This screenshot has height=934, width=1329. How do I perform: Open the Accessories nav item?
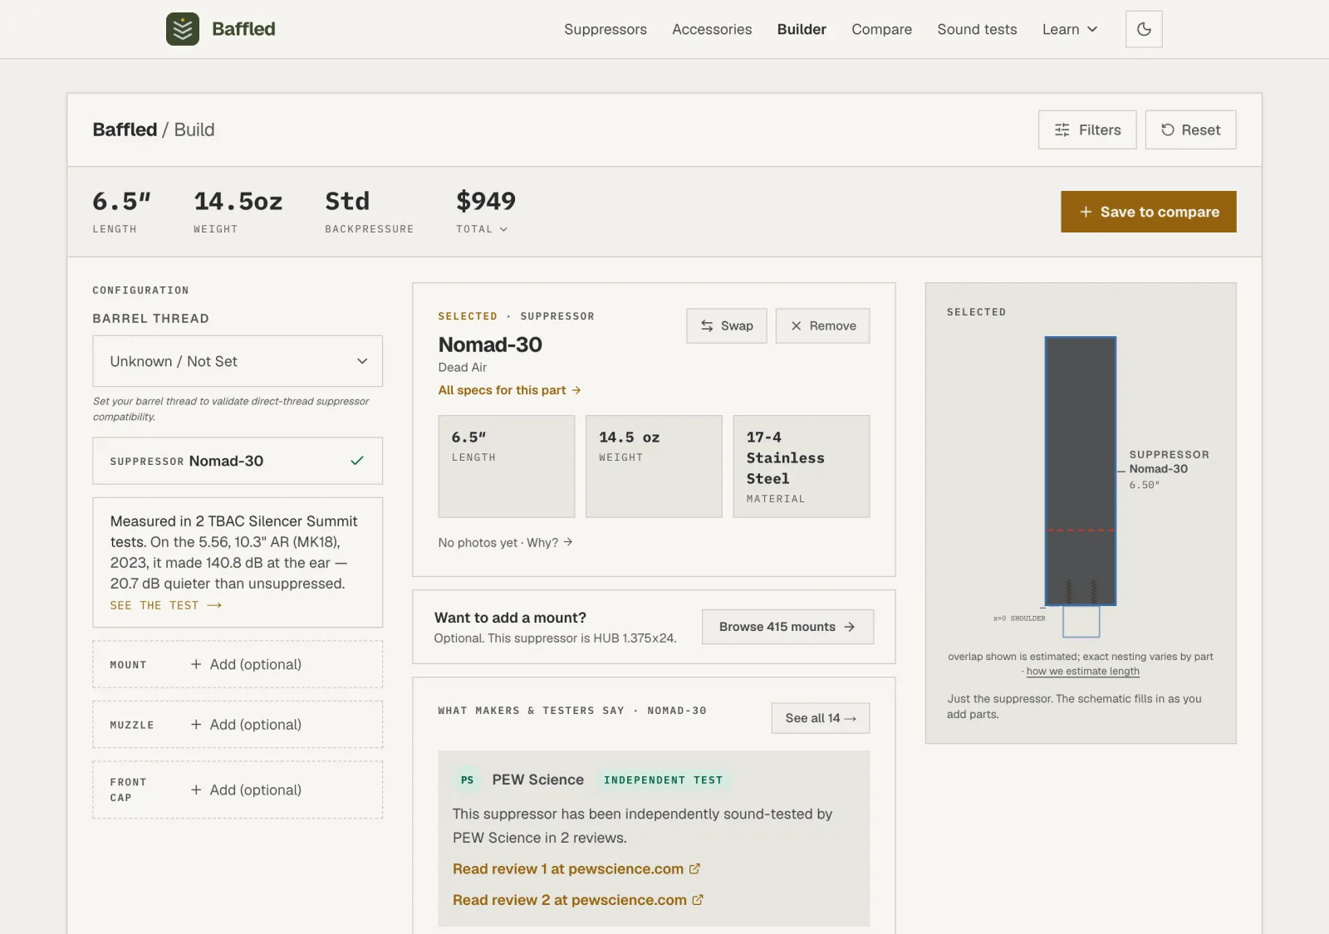coord(712,29)
